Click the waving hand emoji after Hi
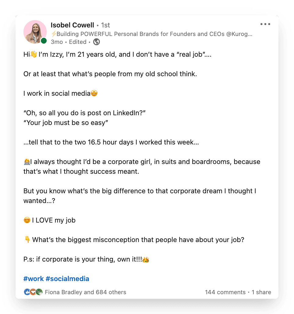 (x=34, y=55)
